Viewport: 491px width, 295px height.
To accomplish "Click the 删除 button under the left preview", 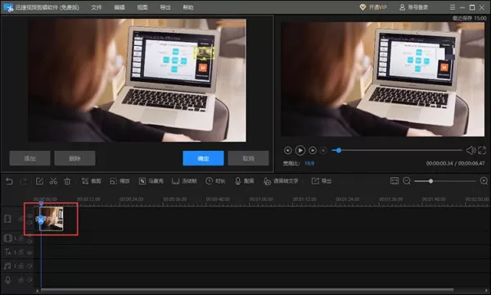I will point(74,158).
